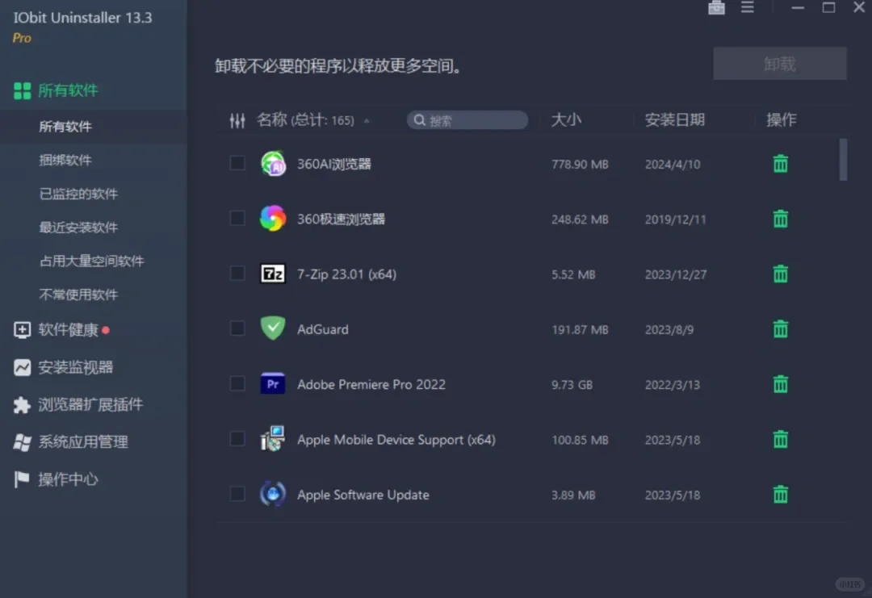Check the checkbox for 360AI浏览器
Screen dimensions: 872x598
pyautogui.click(x=237, y=163)
